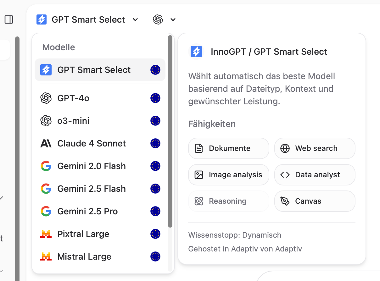Screen dimensions: 380x281
Task: Click the Dokumente capability button
Action: (x=229, y=148)
